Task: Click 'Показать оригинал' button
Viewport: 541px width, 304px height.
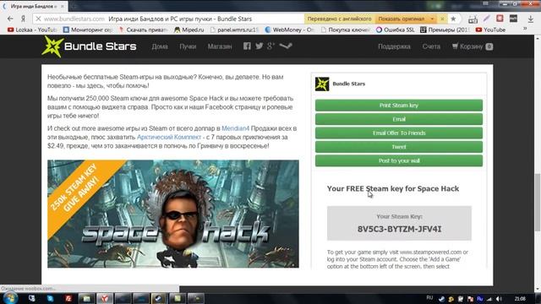Action: (x=401, y=19)
